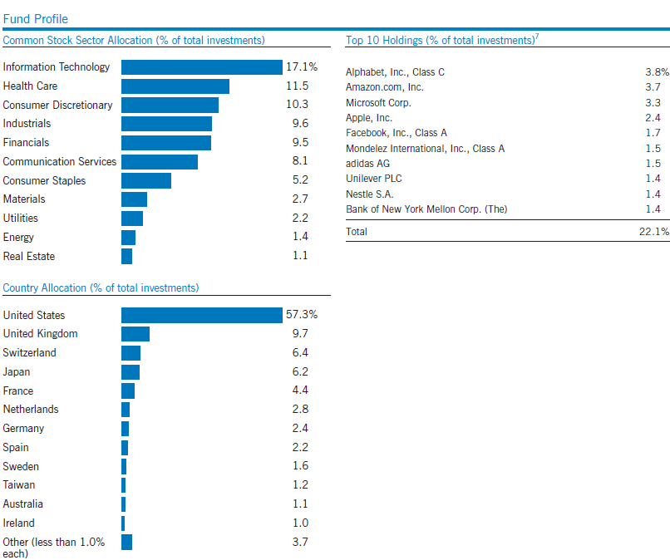
Task: Select the 1.6 value for Sweden
Action: [x=300, y=465]
